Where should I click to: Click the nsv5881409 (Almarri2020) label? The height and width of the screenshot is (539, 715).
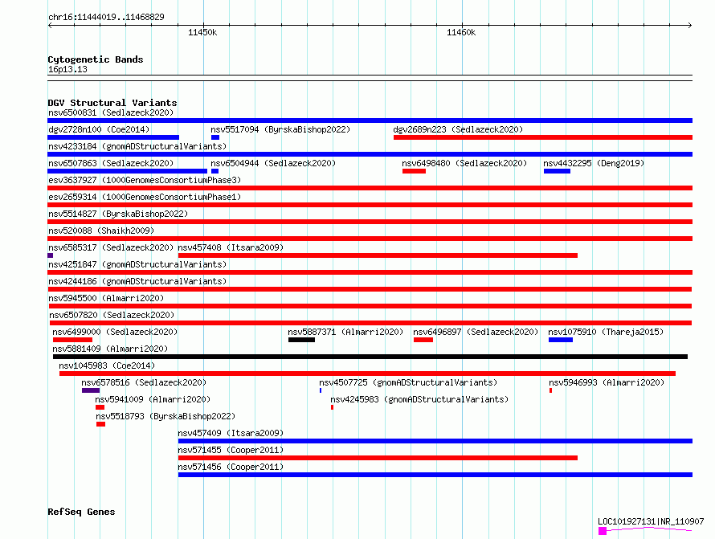110,349
